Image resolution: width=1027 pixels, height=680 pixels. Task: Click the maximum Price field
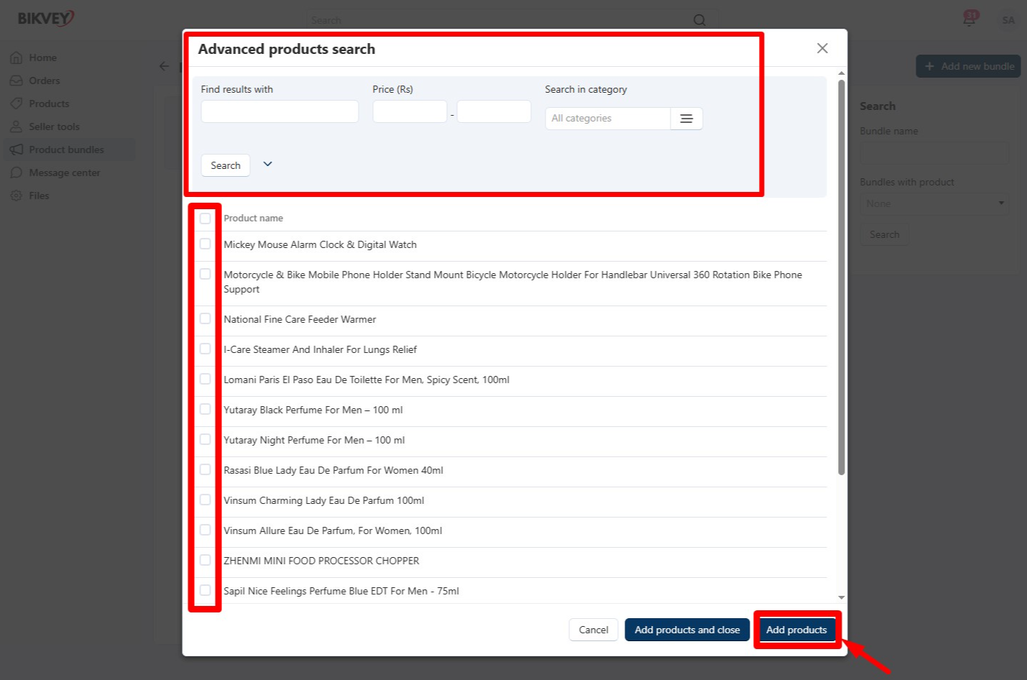pos(494,111)
